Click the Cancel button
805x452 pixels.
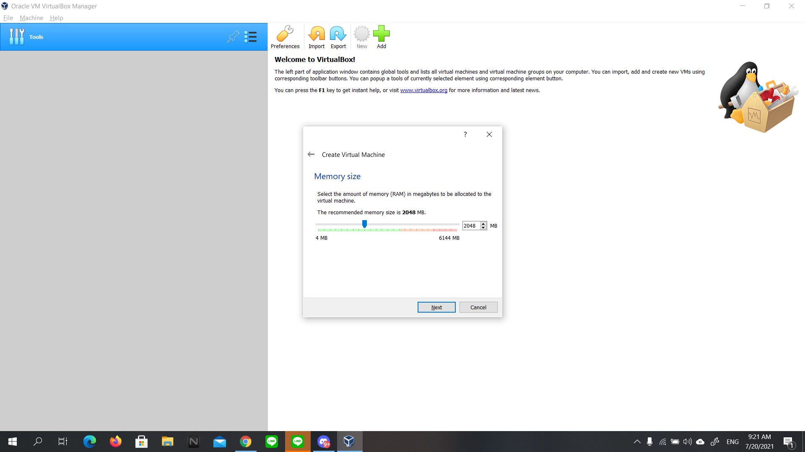click(x=478, y=307)
